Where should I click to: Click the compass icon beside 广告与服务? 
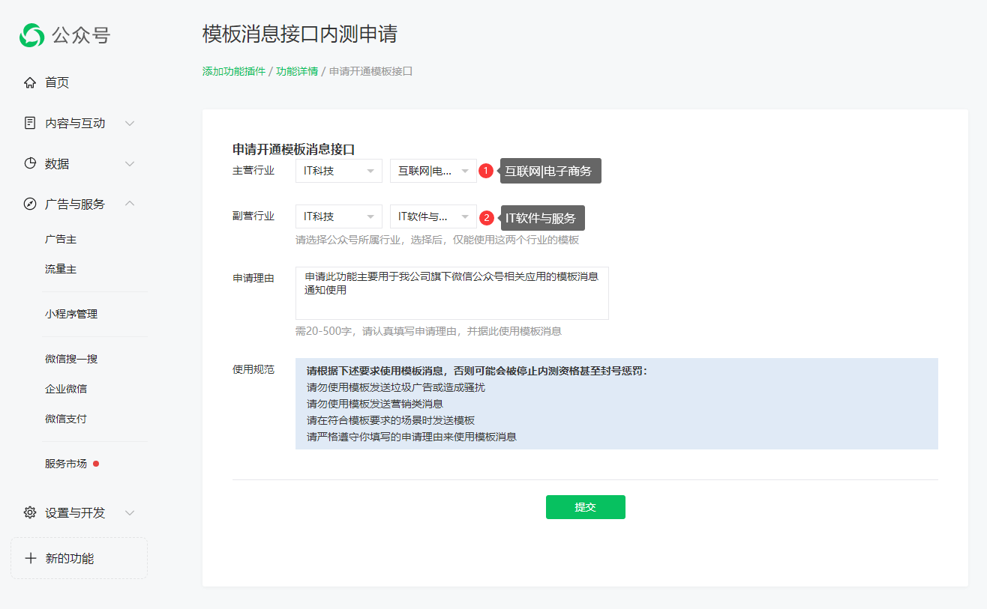[30, 204]
